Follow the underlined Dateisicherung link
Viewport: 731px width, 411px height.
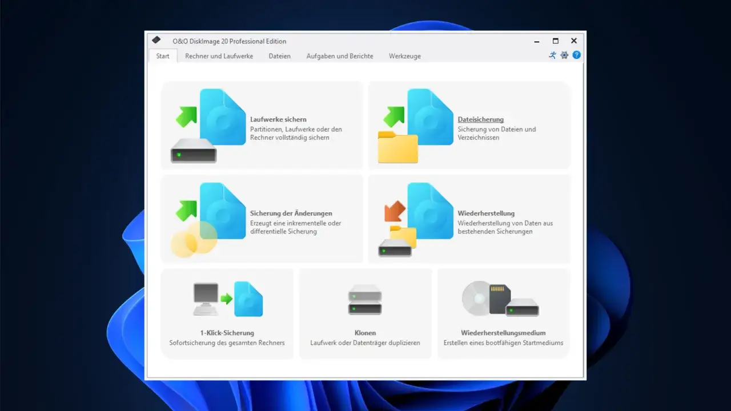[481, 119]
